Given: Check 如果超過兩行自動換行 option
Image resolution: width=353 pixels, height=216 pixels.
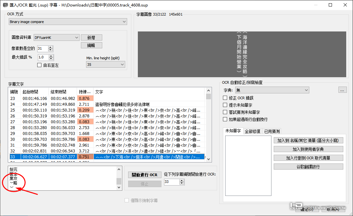Looking at the screenshot, I should coord(225,119).
